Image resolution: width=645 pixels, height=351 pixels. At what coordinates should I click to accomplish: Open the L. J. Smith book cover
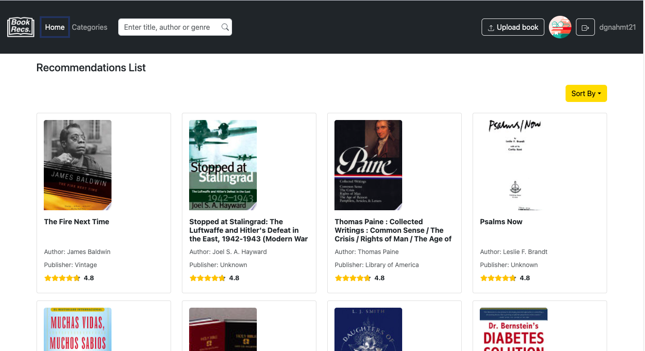tap(368, 329)
